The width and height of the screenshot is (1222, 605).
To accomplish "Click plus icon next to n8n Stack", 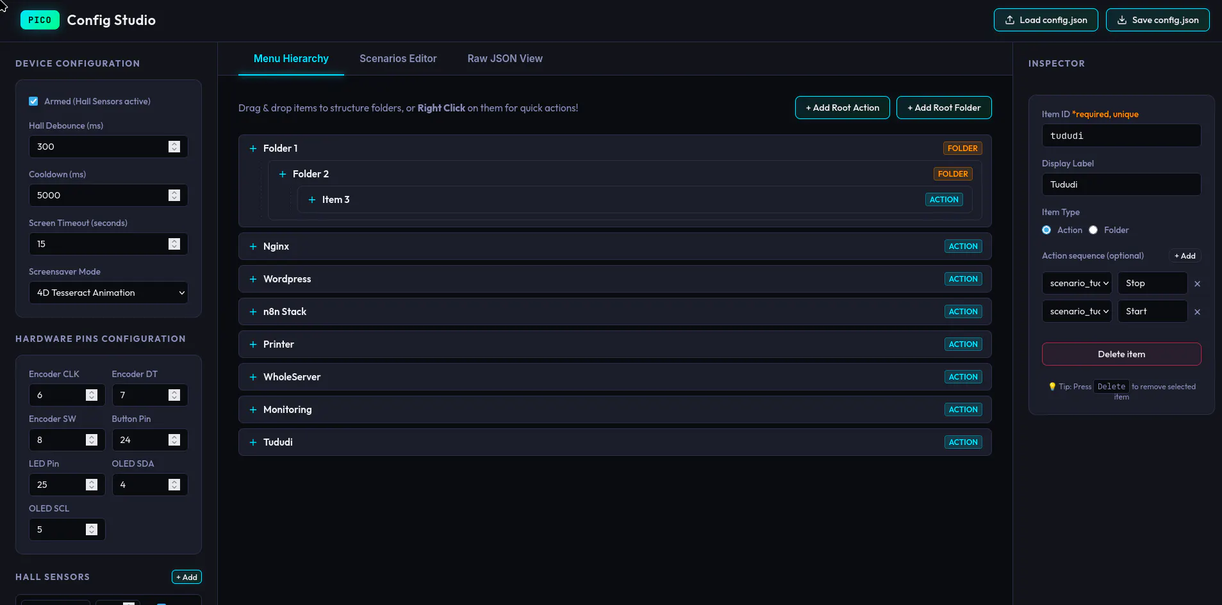I will (253, 312).
